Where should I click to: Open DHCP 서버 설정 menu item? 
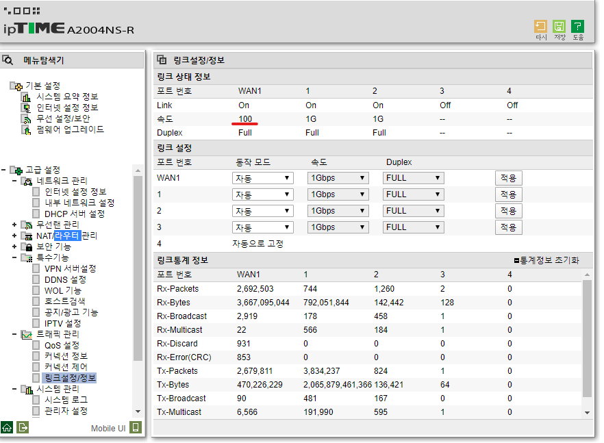pos(75,214)
